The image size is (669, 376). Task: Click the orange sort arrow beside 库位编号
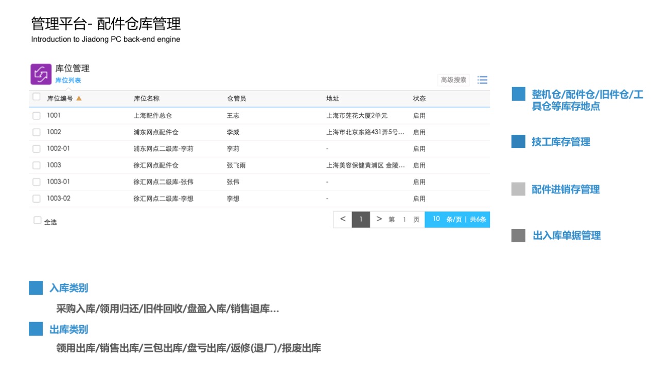point(79,98)
